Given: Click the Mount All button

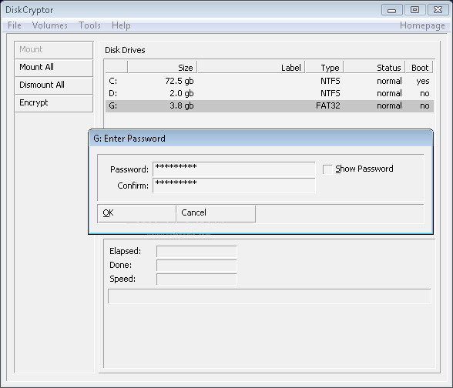Looking at the screenshot, I should (54, 68).
